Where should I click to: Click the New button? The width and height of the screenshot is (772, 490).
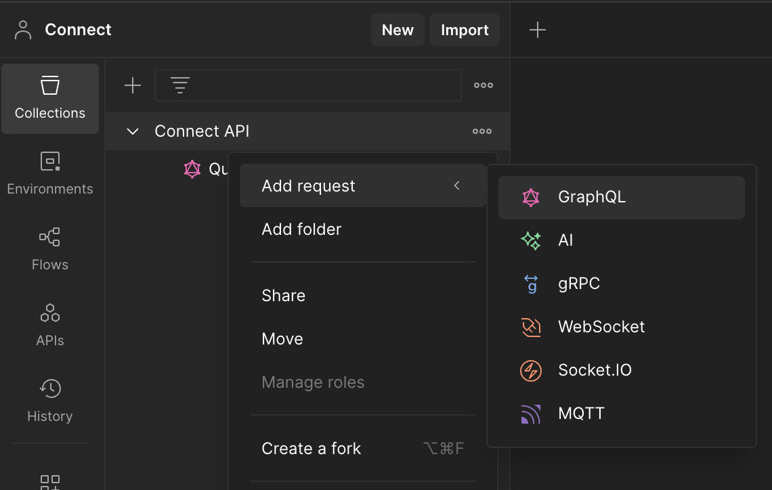398,30
